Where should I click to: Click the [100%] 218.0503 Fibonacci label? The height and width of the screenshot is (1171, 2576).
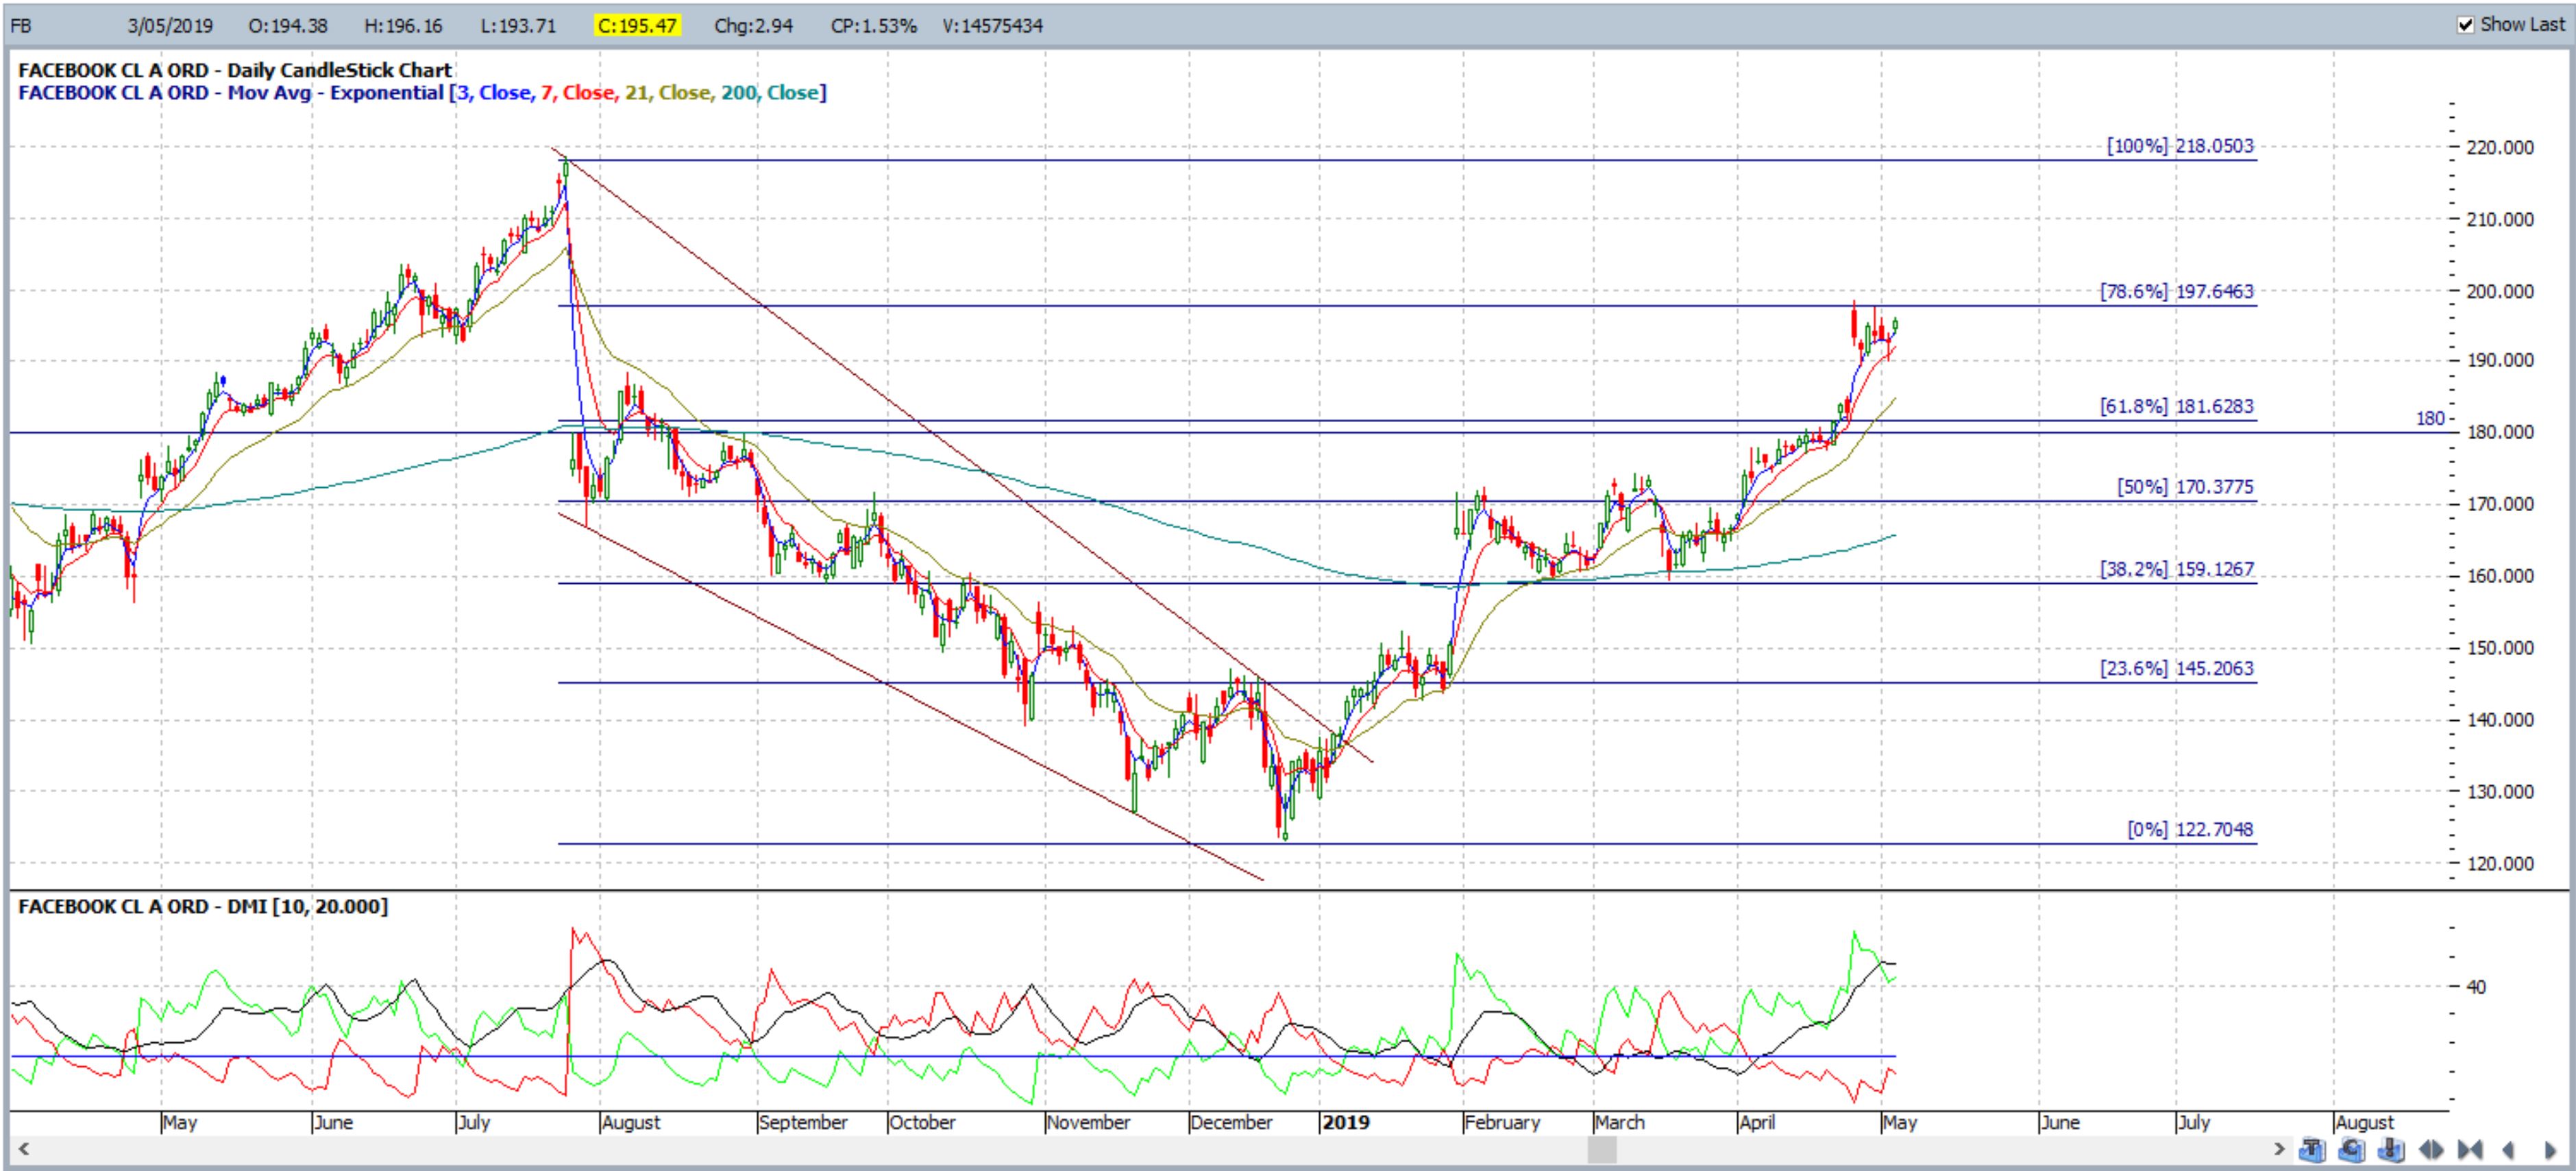(x=2180, y=146)
